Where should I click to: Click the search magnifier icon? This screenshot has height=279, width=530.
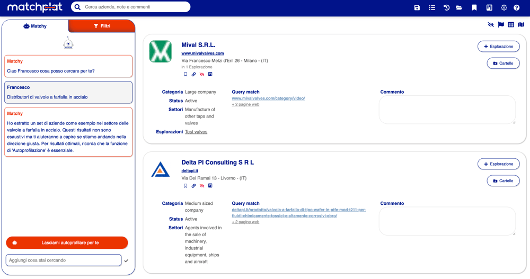(x=77, y=7)
